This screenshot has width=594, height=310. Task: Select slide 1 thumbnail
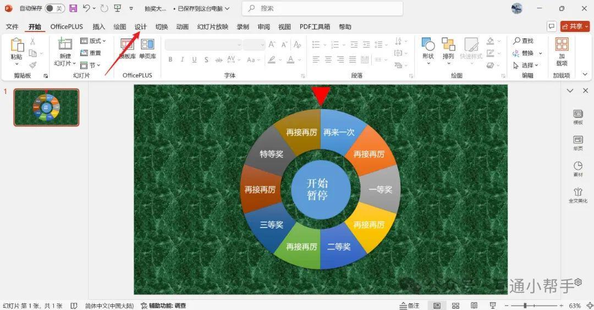click(46, 108)
